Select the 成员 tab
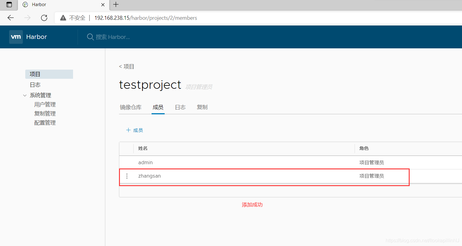 pyautogui.click(x=158, y=107)
